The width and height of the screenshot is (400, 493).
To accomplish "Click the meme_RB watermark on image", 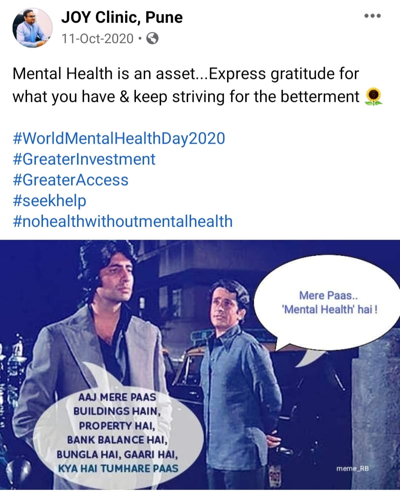I will (353, 469).
